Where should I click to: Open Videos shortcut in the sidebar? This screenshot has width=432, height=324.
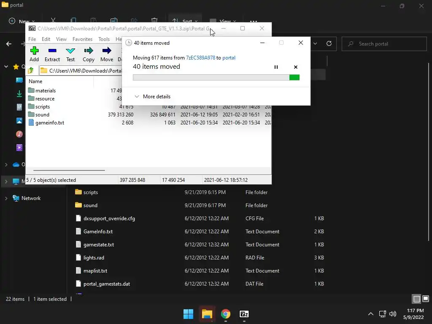point(19,148)
